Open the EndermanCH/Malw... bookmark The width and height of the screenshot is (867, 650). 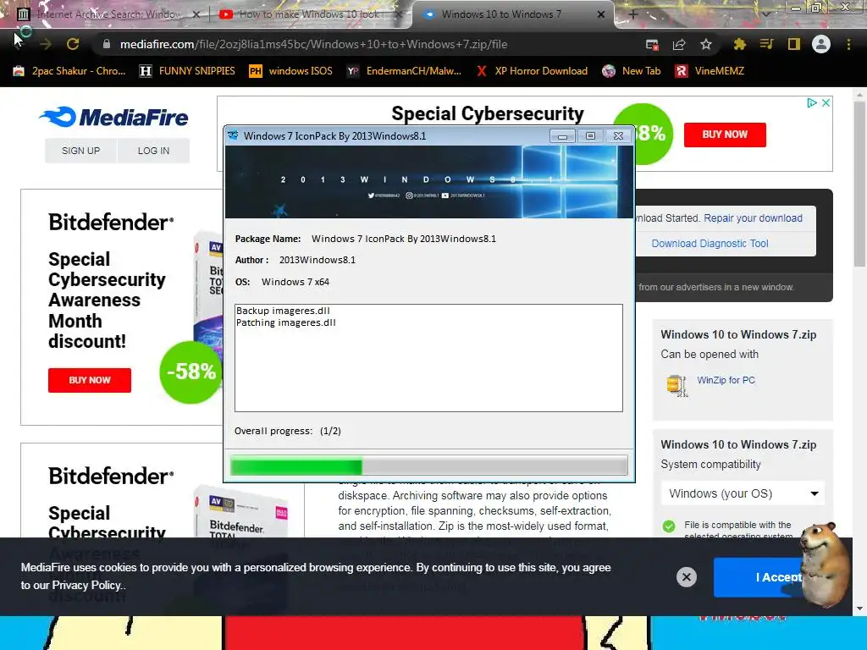click(404, 71)
